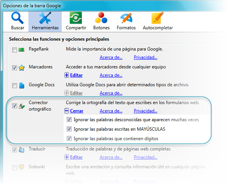
Task: Click heading 'Selecciona las funciones y opciones principales'
Action: 59,39
